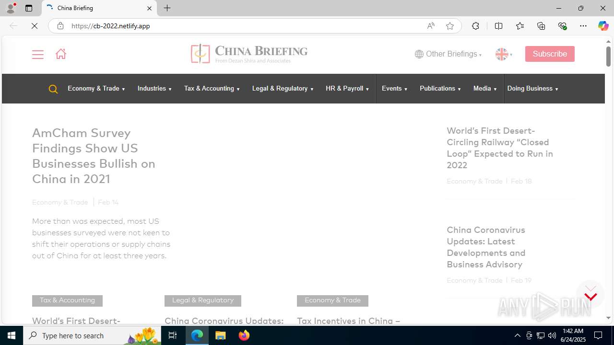614x345 pixels.
Task: Open the browser profile icon
Action: (x=11, y=8)
